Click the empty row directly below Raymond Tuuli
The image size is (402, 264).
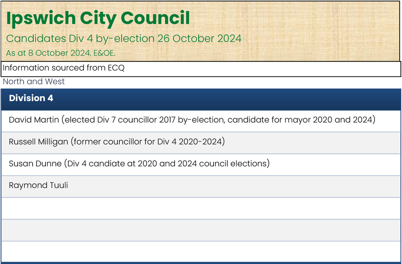[x=200, y=208]
